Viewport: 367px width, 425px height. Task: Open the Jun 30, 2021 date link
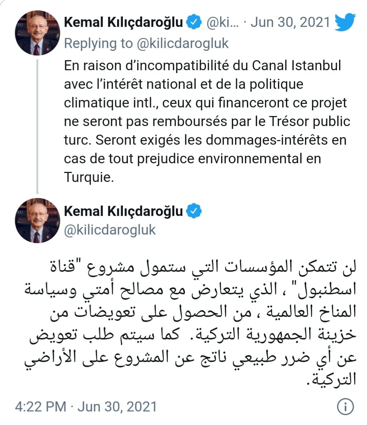tap(290, 22)
